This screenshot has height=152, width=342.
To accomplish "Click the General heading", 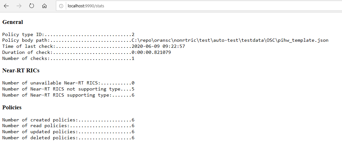I will pos(12,22).
